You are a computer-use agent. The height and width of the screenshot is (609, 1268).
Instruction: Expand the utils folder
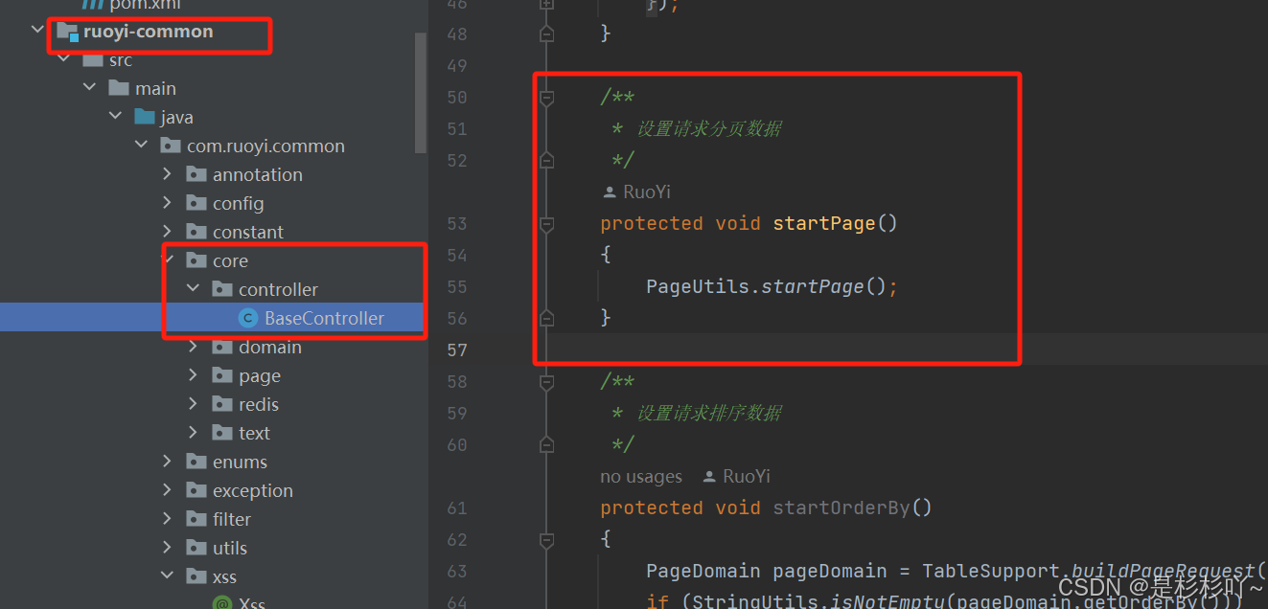168,547
